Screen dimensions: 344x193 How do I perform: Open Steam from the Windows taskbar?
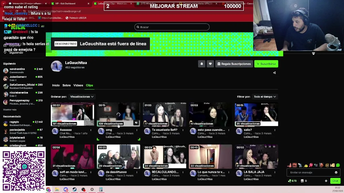tap(74, 190)
